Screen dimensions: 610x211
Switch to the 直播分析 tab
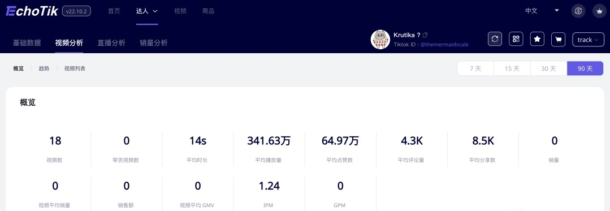(111, 43)
